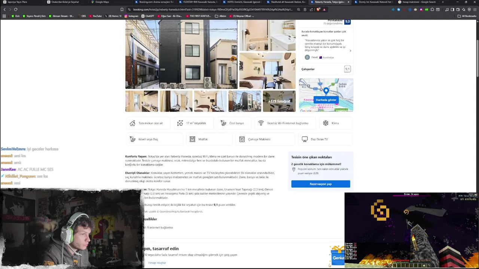Click the share page icon in address bar
The width and height of the screenshot is (479, 269).
[311, 9]
